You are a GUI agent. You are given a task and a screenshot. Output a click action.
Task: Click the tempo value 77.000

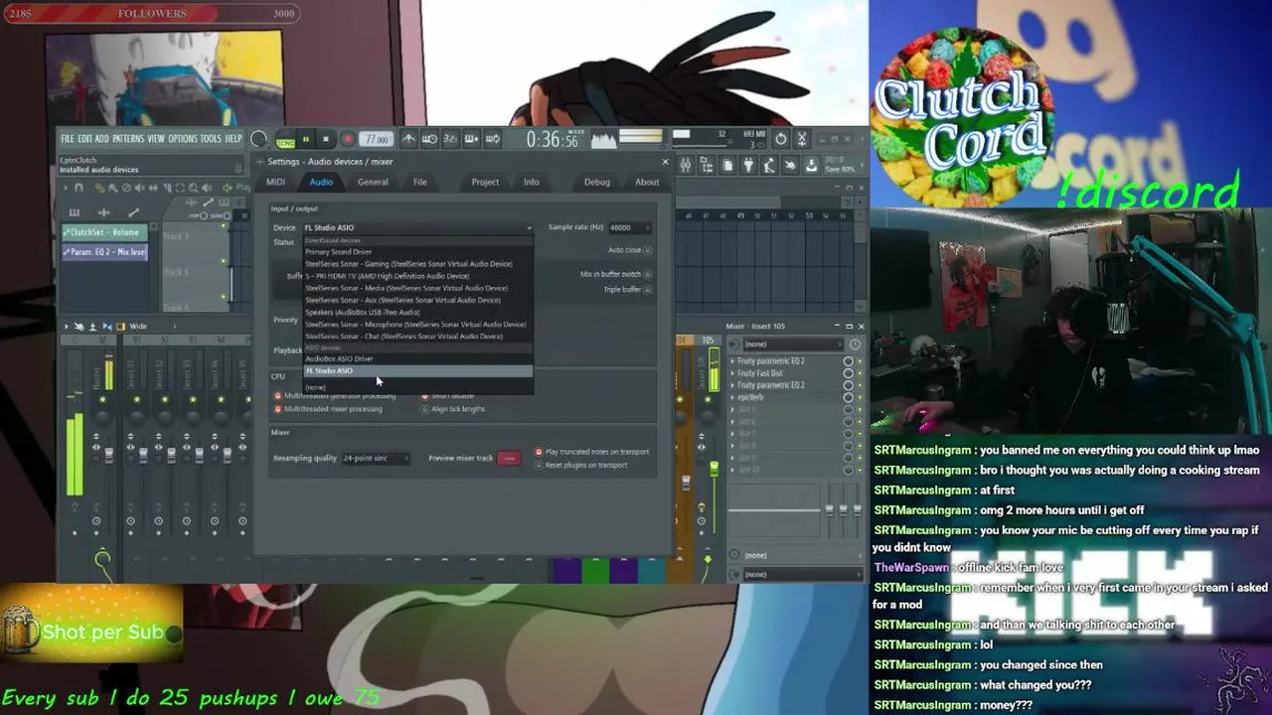tap(376, 140)
